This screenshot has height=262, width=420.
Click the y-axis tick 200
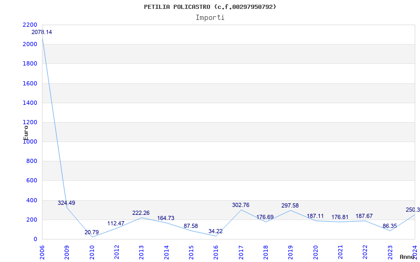click(x=31, y=220)
